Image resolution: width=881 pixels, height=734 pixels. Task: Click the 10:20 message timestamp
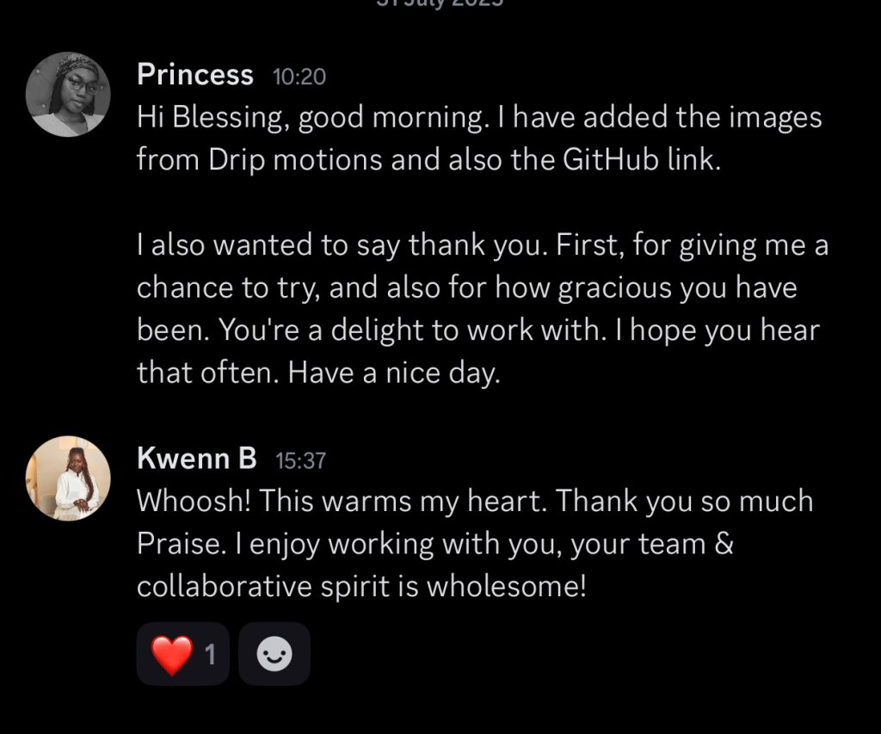[x=299, y=77]
